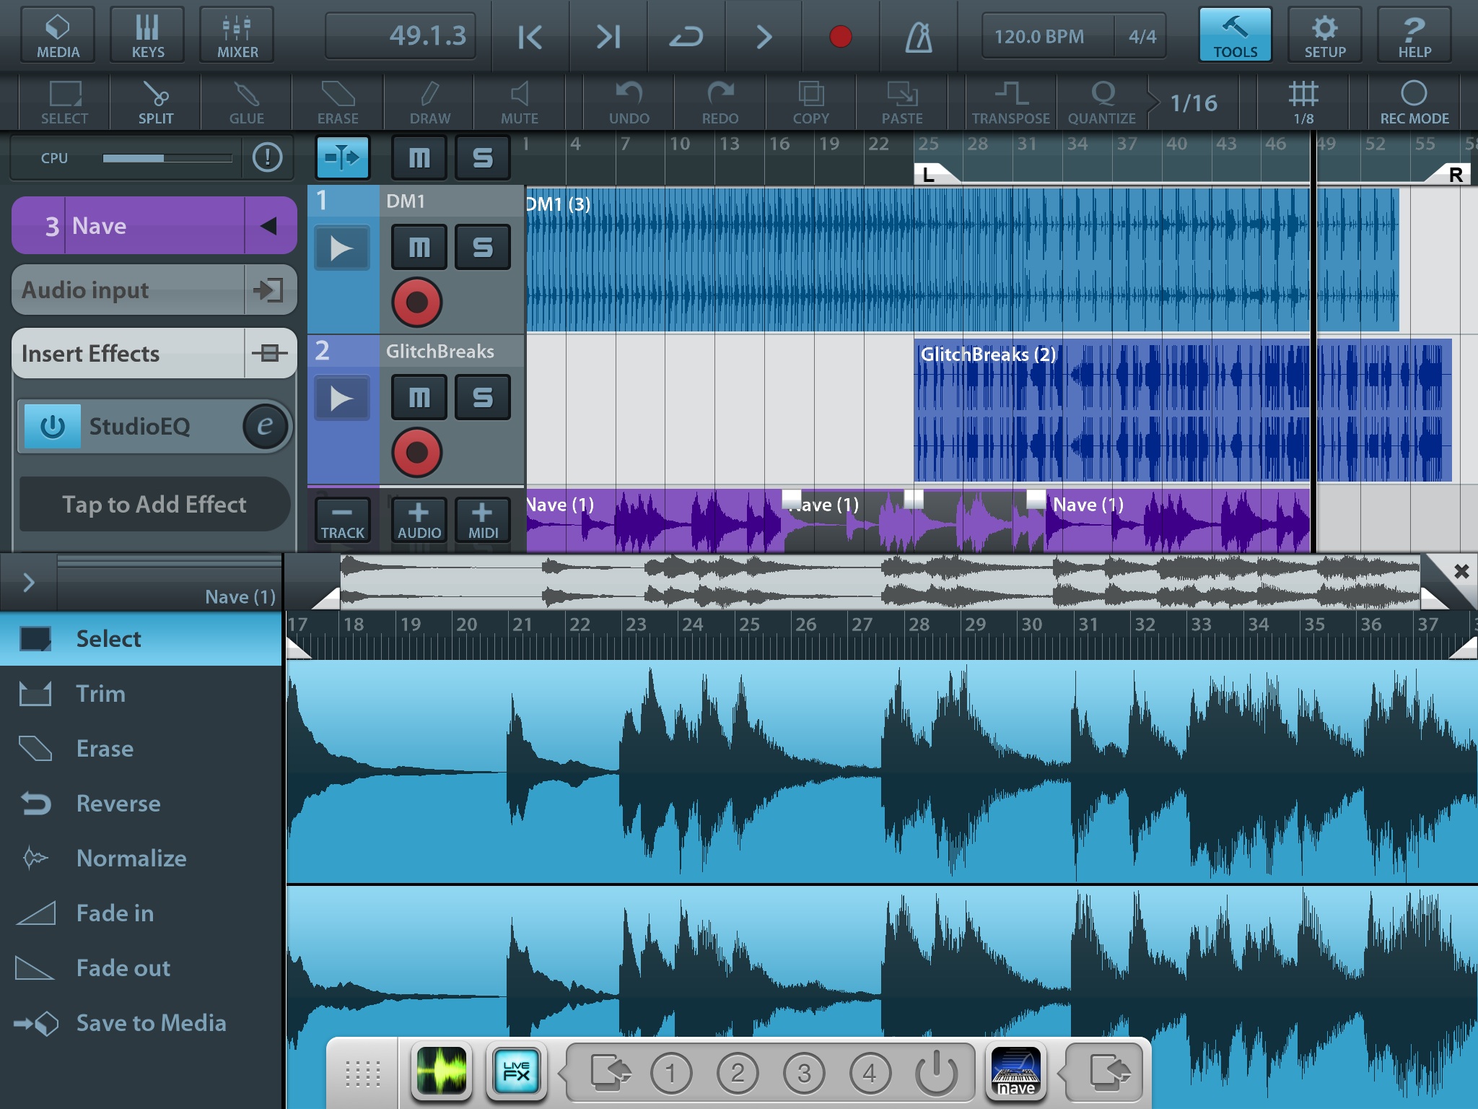Choose the SPLIT scissors tool

pyautogui.click(x=156, y=103)
